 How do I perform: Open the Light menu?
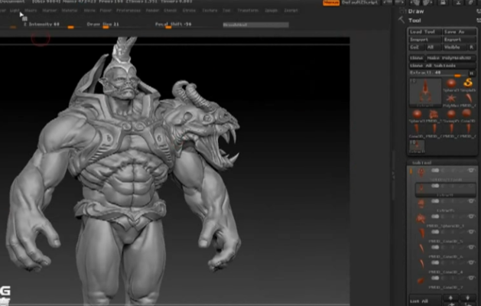coord(15,11)
